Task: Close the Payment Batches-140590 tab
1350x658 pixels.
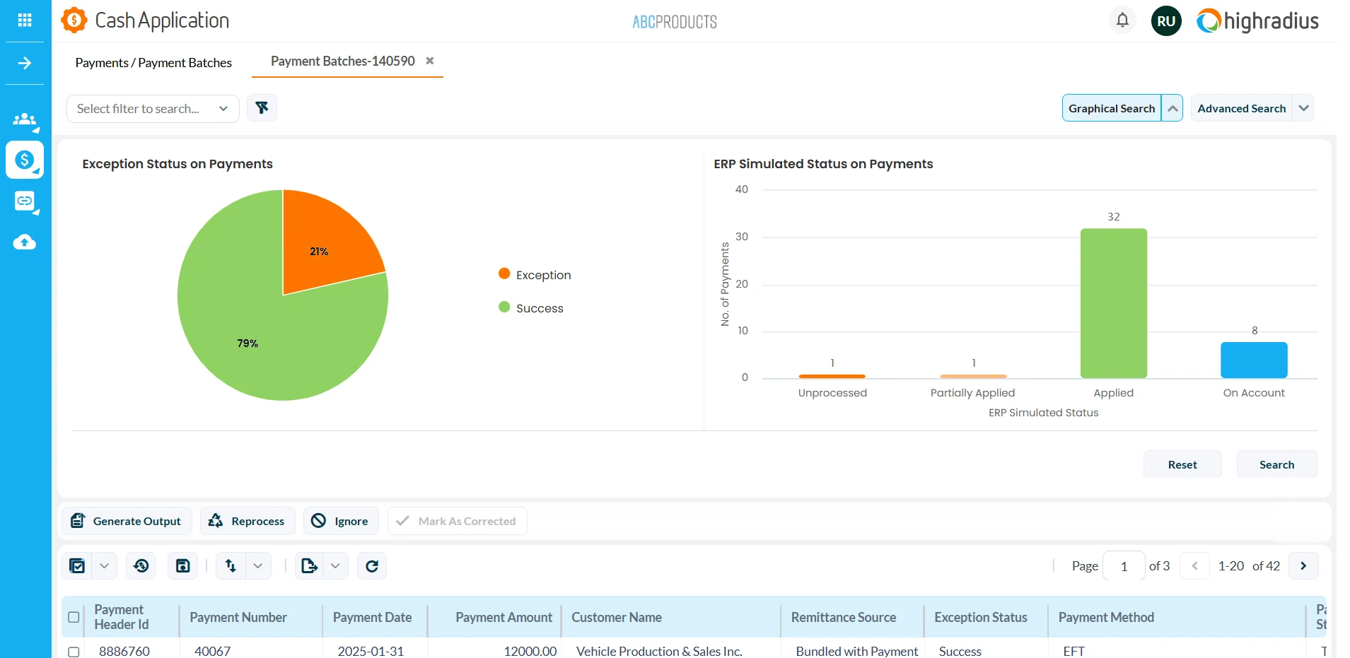Action: tap(429, 61)
